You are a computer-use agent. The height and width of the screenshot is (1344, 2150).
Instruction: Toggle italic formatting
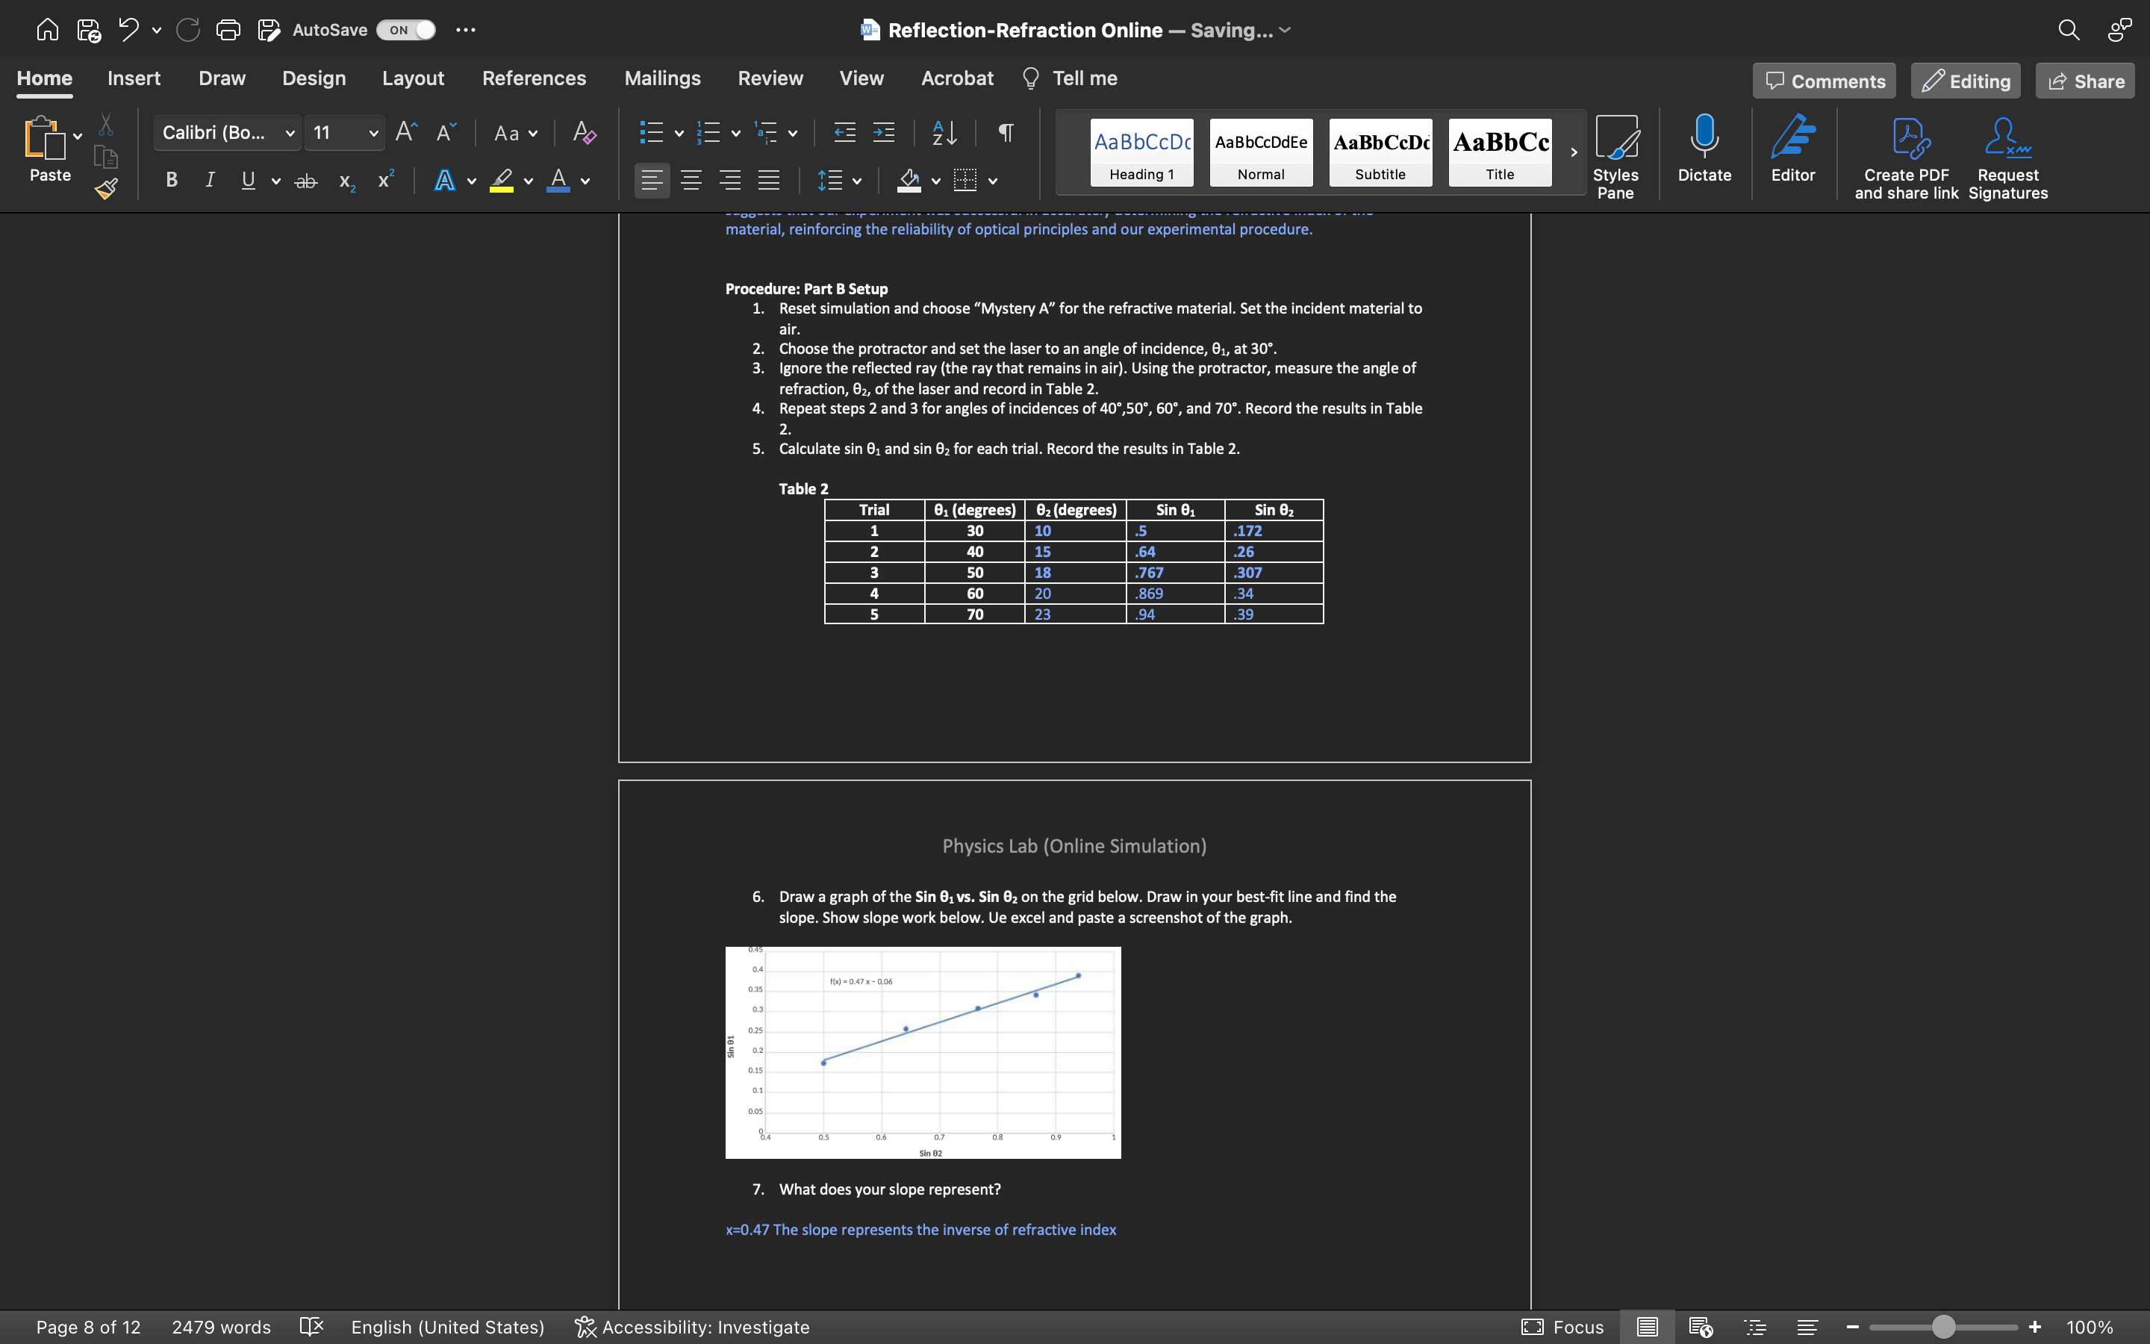pyautogui.click(x=210, y=181)
